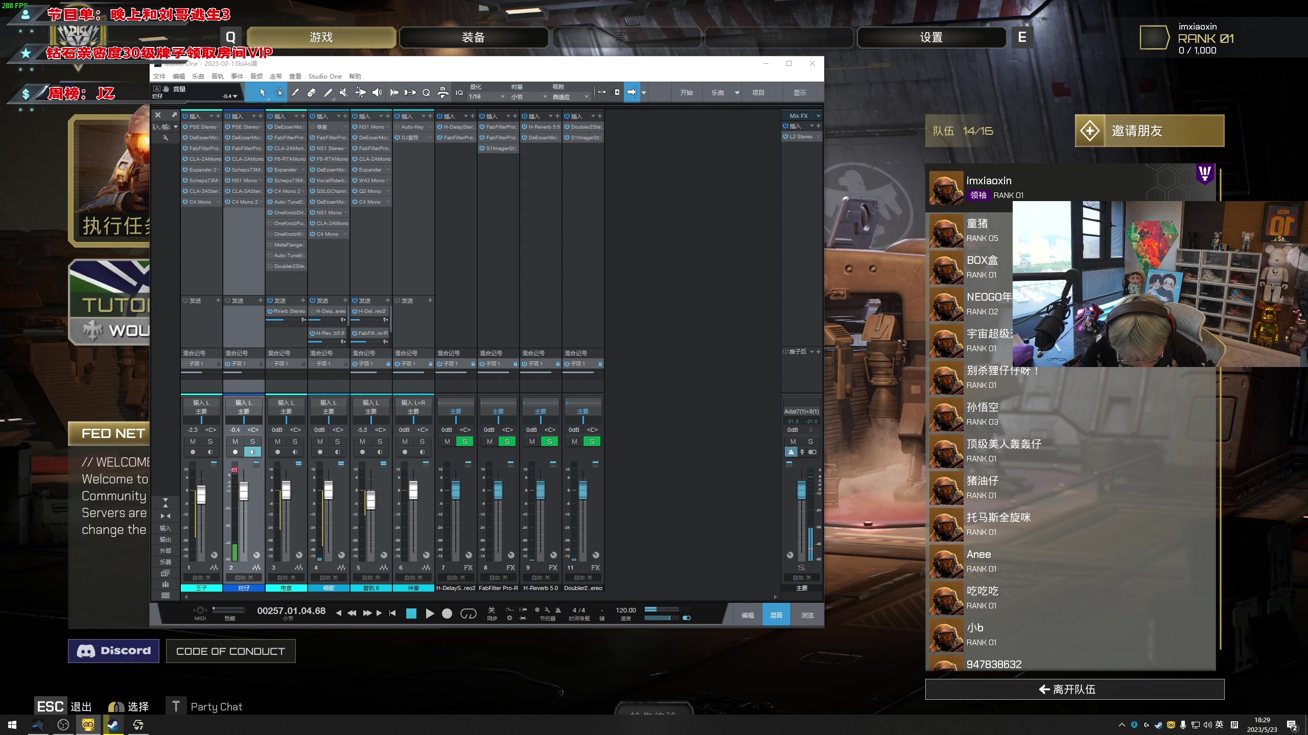Viewport: 1308px width, 735px height.
Task: Mute channel 1 in the mixer
Action: click(x=193, y=442)
